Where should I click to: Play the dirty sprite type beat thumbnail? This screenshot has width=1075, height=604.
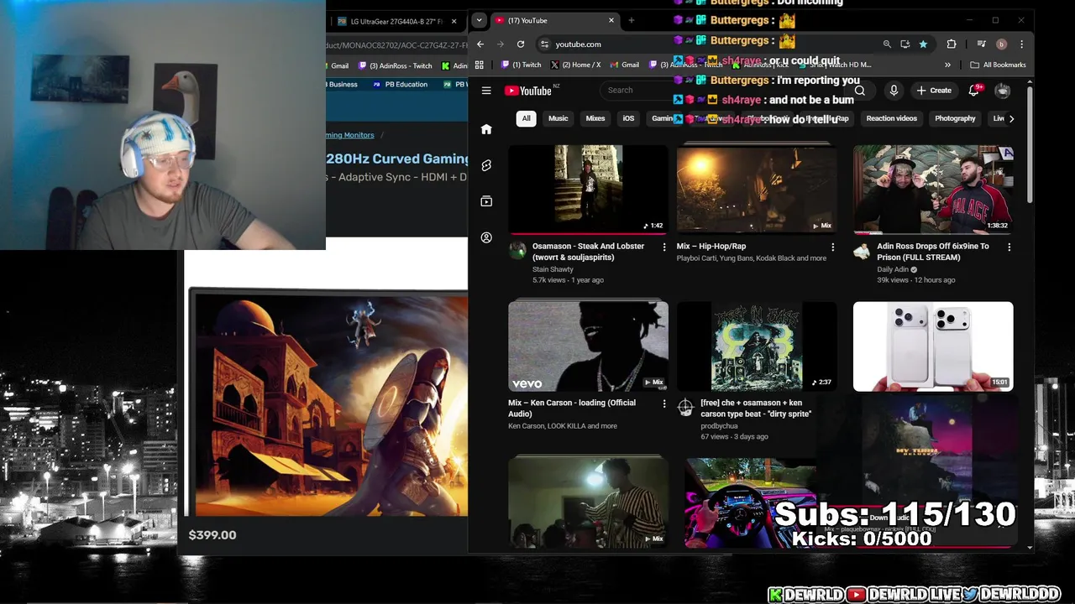point(757,346)
